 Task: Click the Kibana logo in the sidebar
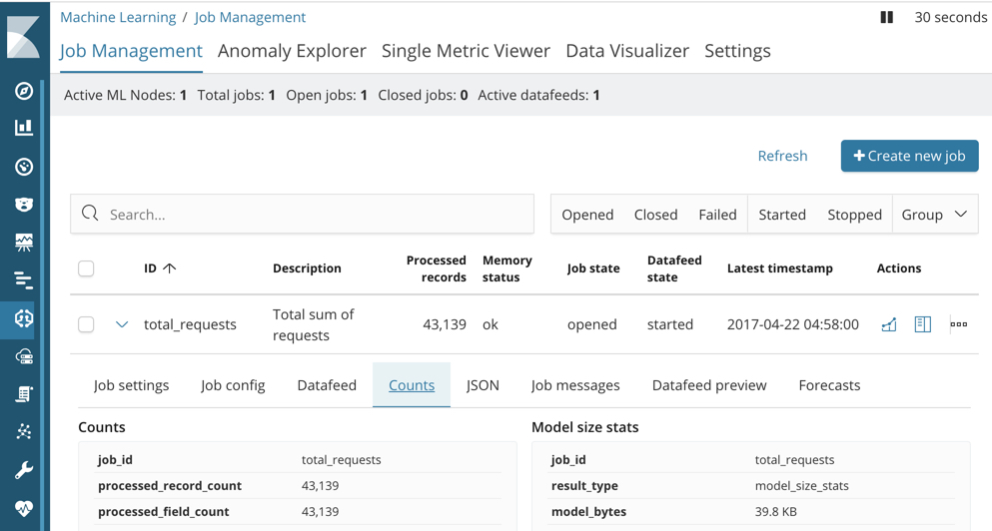[24, 37]
